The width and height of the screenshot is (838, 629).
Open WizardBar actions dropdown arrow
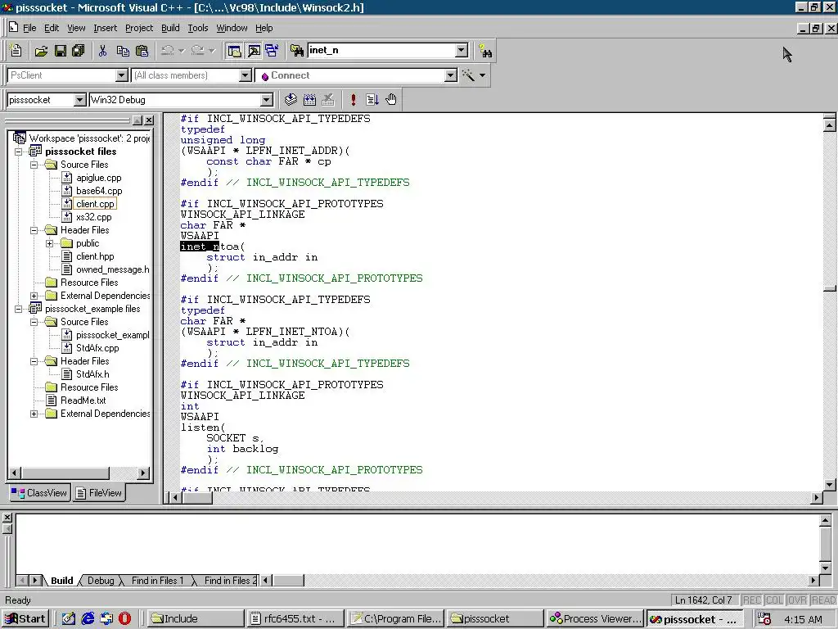482,75
